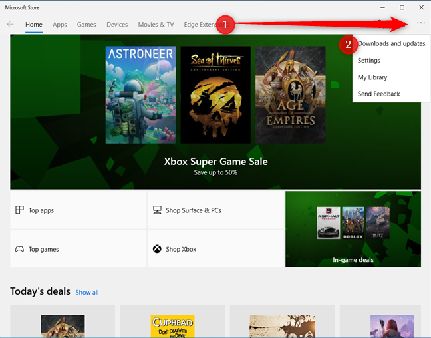The width and height of the screenshot is (431, 338).
Task: Select the Movies & TV tab
Action: [x=156, y=25]
